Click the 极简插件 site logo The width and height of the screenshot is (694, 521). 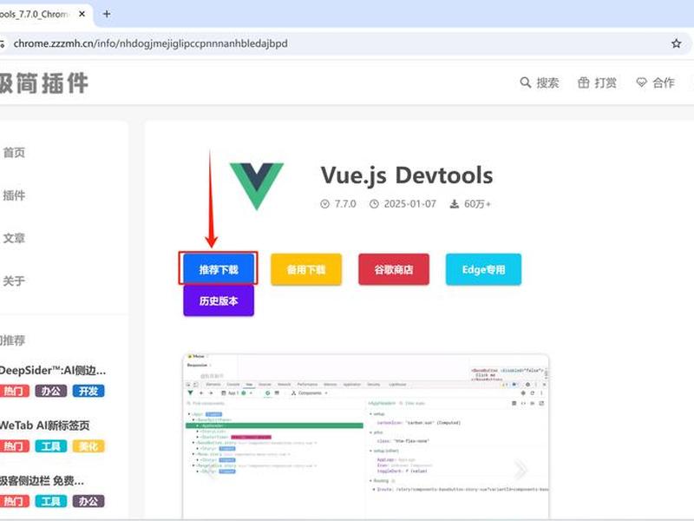44,83
